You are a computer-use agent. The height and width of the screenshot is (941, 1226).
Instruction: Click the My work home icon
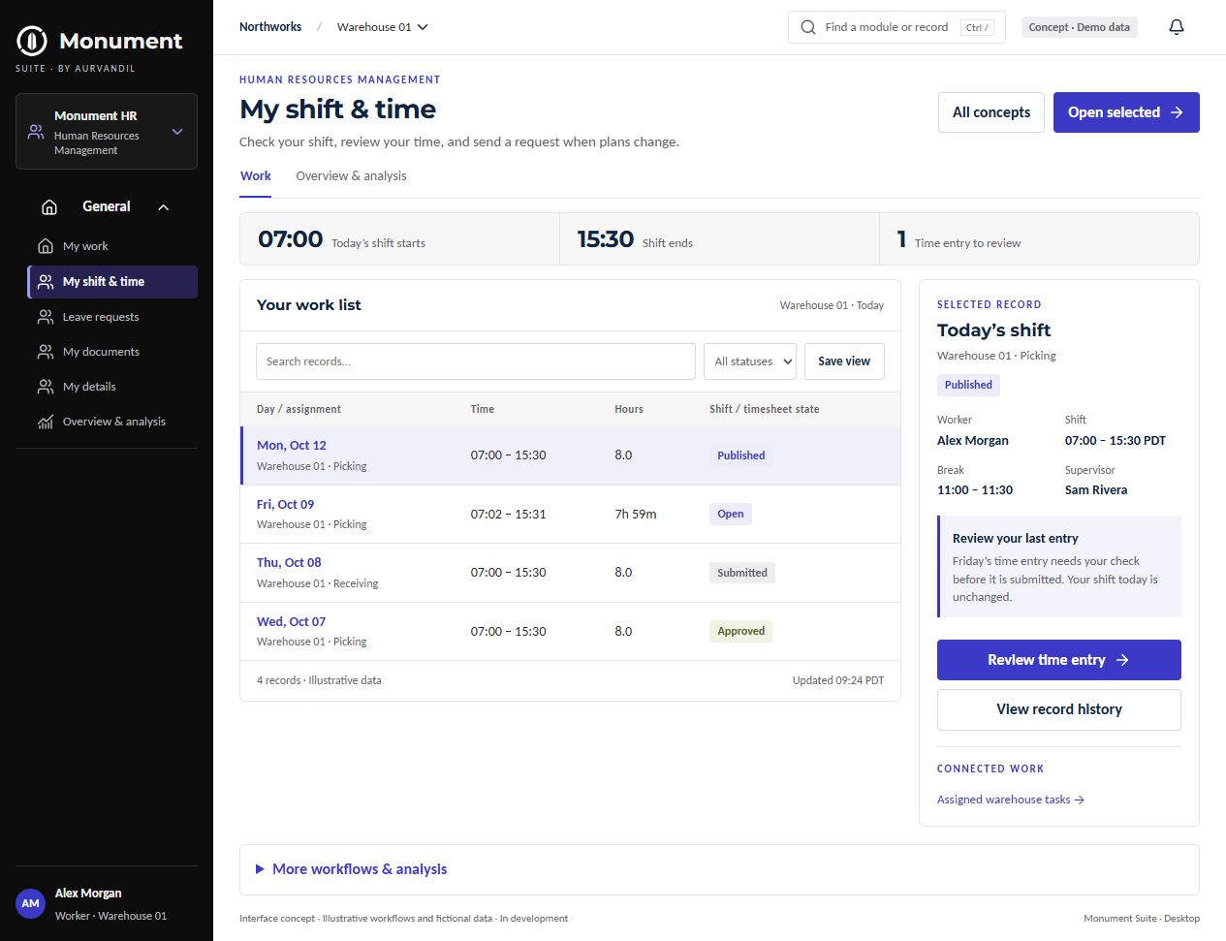tap(46, 246)
